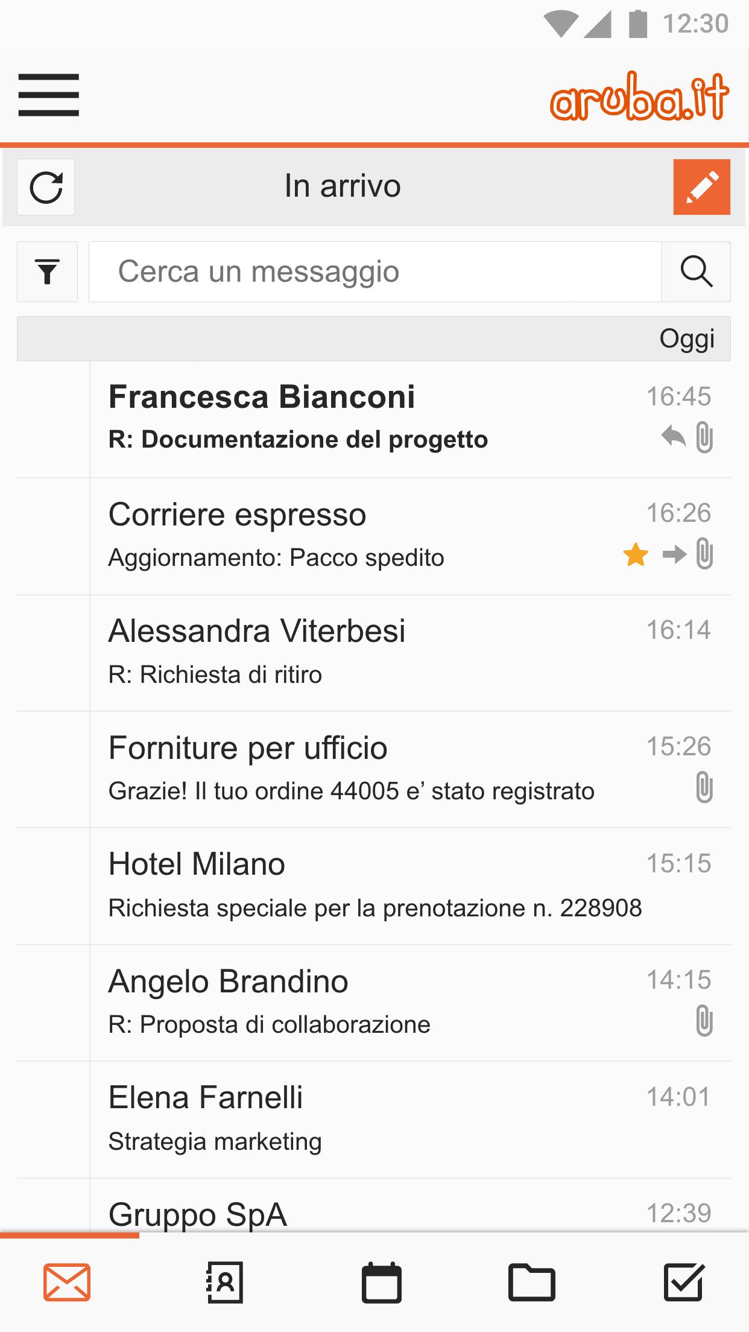Open Hotel Milano reservation request email
The width and height of the screenshot is (749, 1332).
click(362, 886)
